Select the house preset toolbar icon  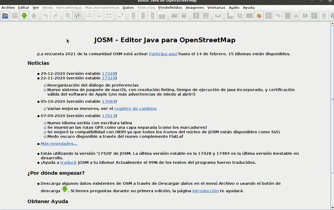click(324, 16)
